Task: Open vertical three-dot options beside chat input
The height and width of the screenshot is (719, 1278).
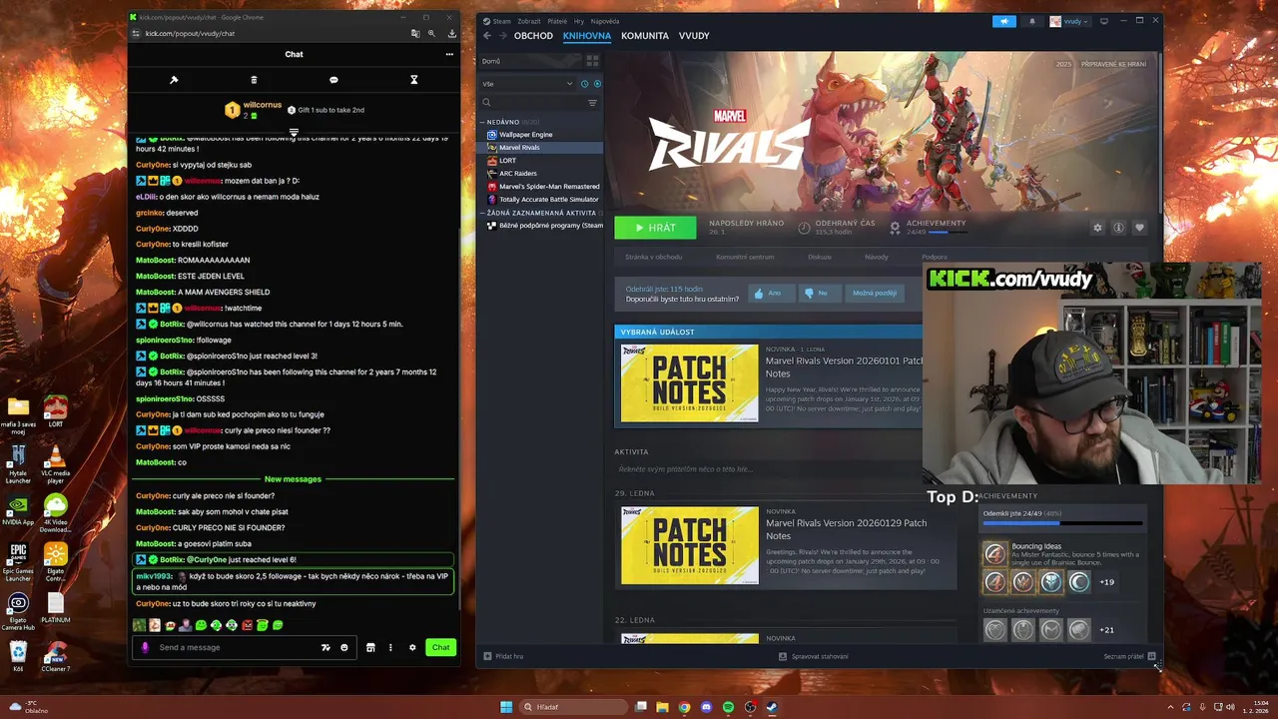Action: tap(390, 647)
